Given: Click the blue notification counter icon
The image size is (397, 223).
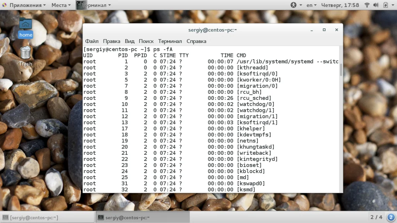Looking at the screenshot, I should click(390, 217).
